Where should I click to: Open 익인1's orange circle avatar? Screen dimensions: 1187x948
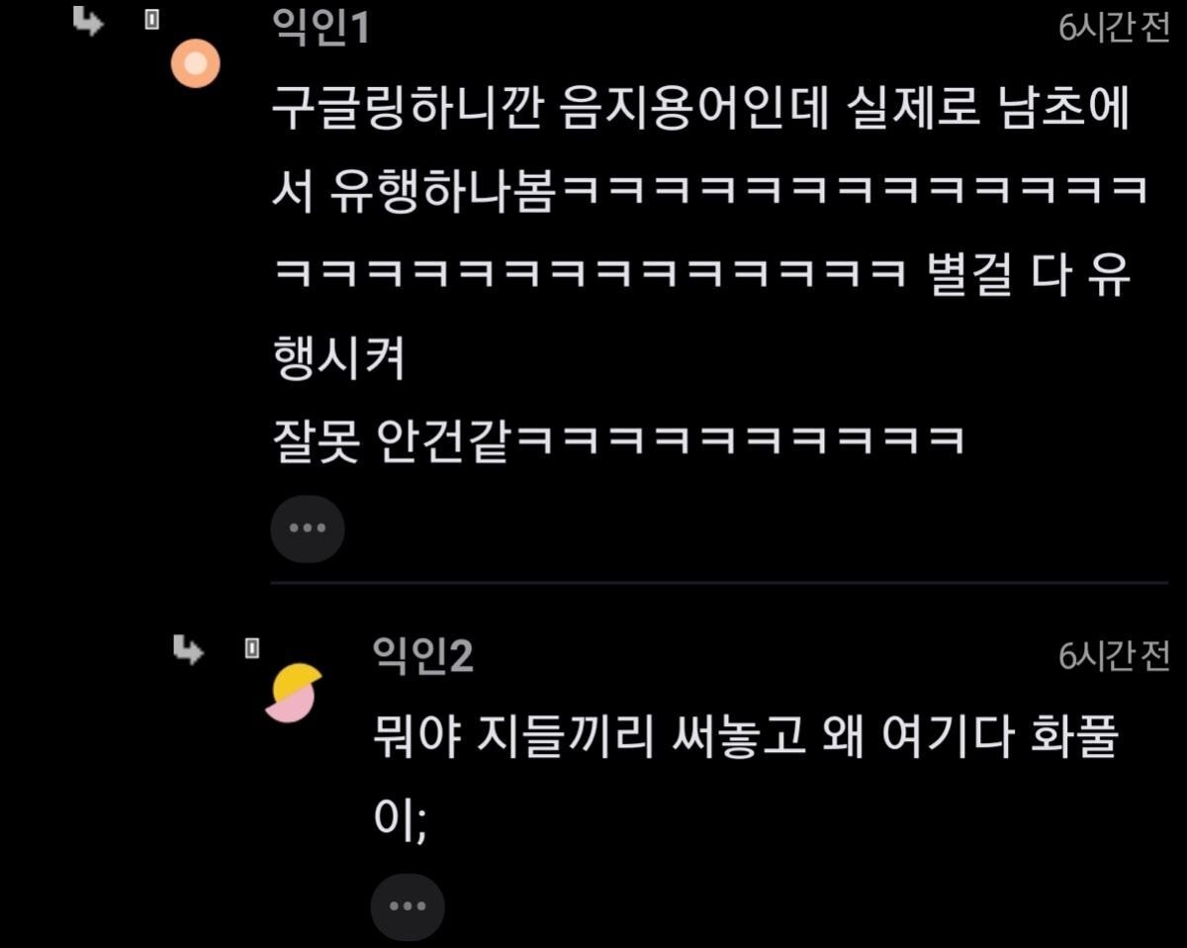point(195,65)
